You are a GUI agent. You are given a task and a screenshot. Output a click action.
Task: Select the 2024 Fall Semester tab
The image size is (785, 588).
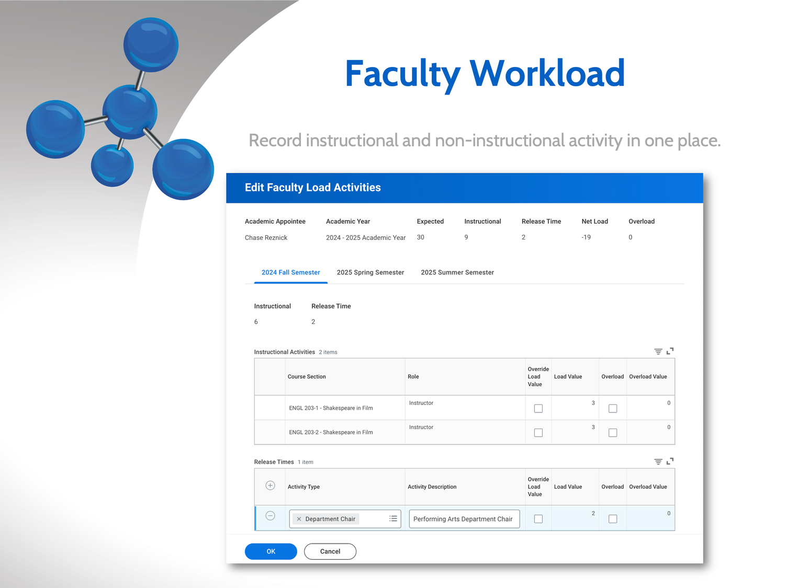(x=290, y=272)
